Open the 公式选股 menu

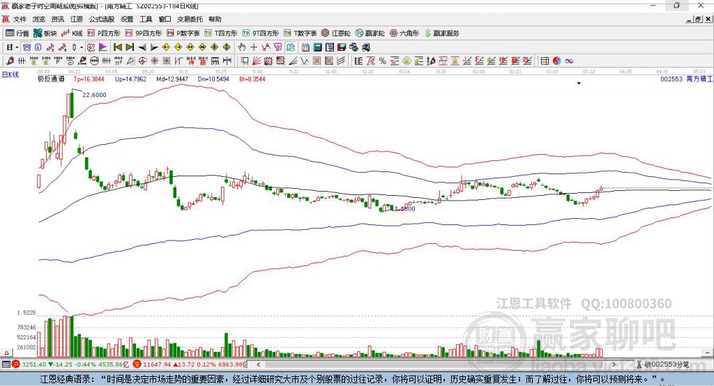tap(101, 20)
